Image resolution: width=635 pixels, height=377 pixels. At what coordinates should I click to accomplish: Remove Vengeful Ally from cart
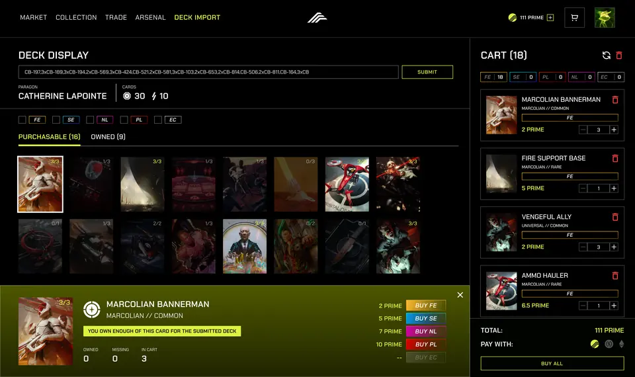click(615, 217)
